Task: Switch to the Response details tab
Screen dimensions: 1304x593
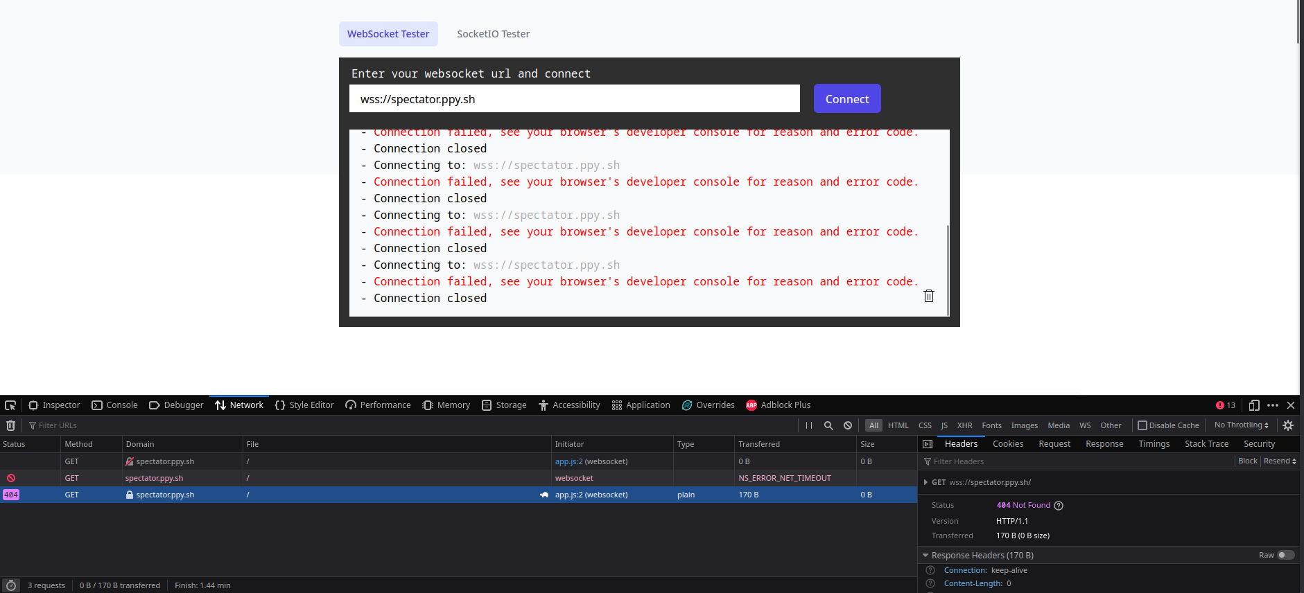Action: point(1104,444)
